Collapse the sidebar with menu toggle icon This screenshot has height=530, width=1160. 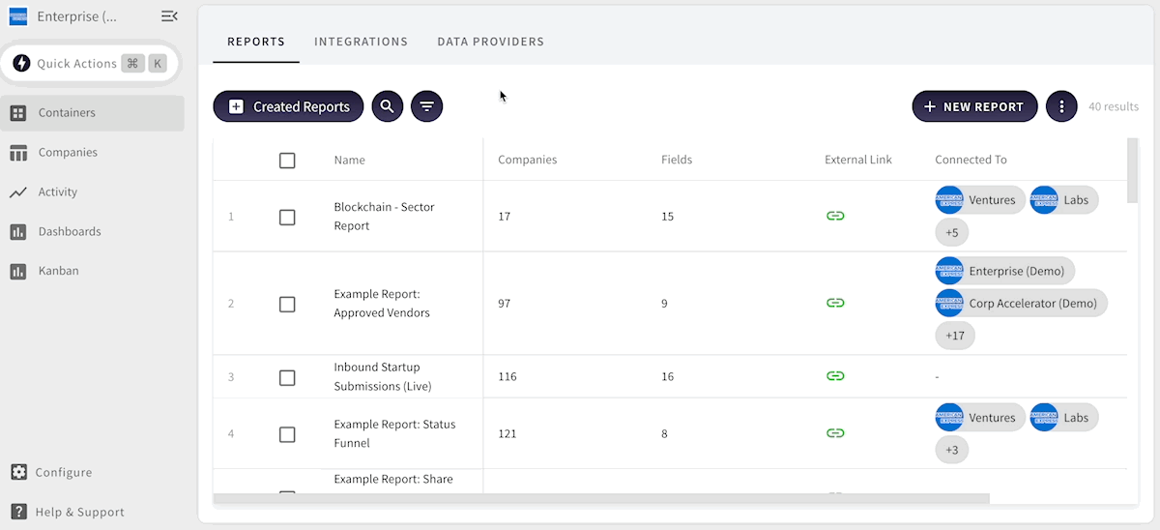coord(169,16)
